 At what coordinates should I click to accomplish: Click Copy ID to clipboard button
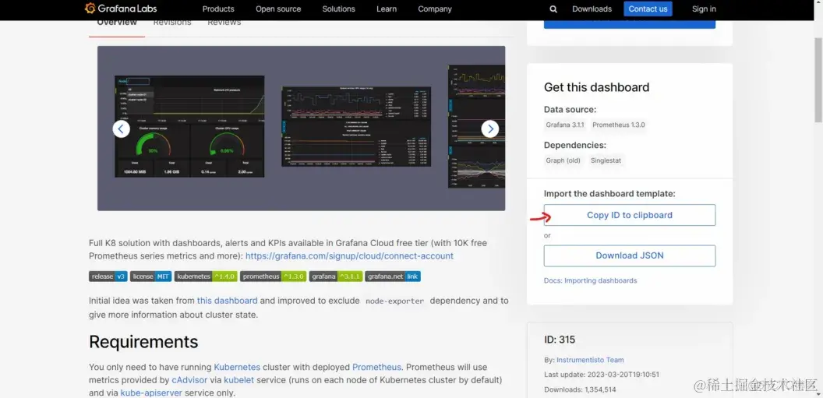click(x=629, y=215)
